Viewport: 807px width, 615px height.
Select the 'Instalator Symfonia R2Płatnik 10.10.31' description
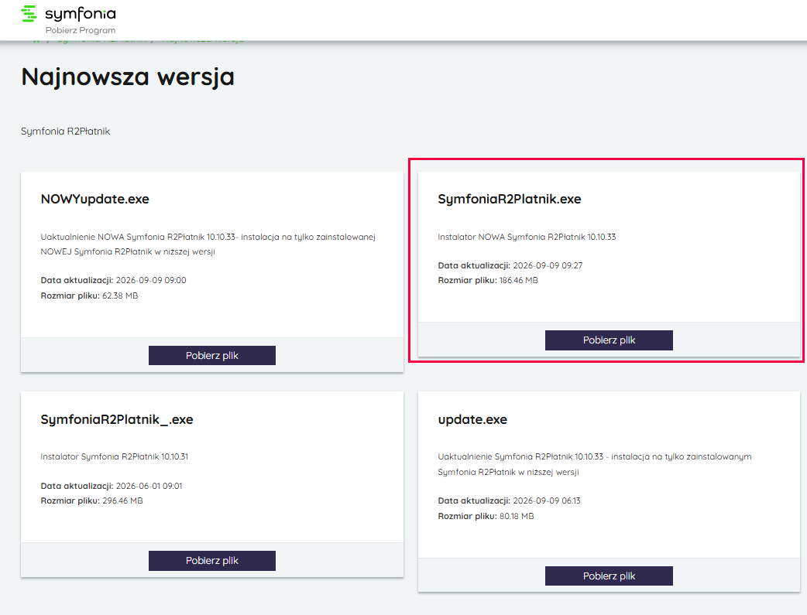[x=115, y=456]
